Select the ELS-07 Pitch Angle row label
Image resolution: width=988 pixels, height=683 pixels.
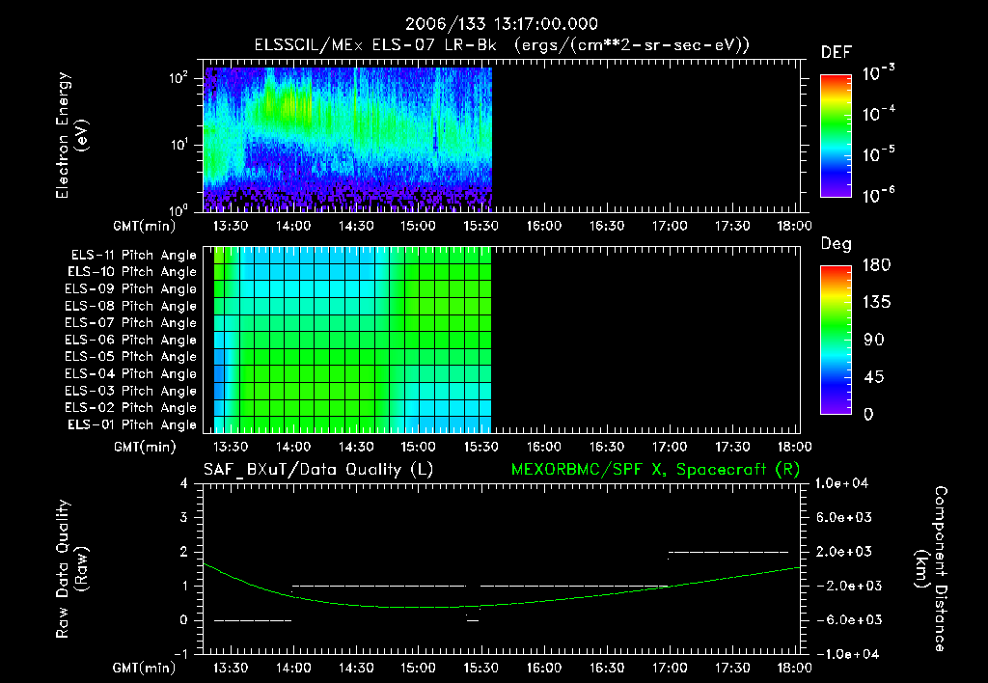pos(131,322)
